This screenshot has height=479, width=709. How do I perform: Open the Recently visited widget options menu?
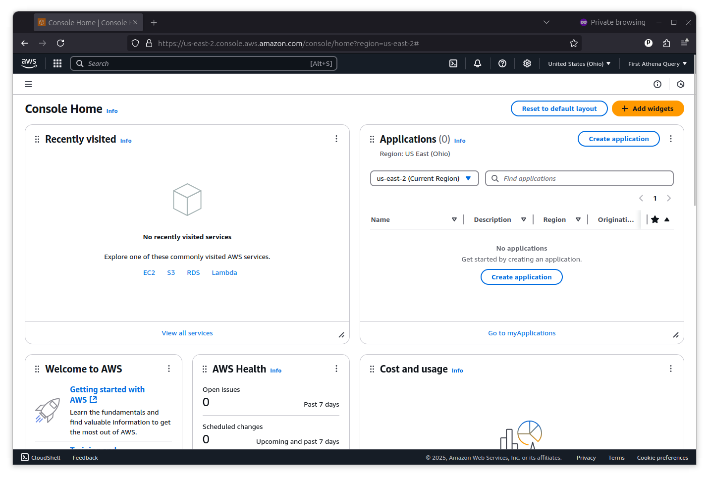tap(336, 139)
